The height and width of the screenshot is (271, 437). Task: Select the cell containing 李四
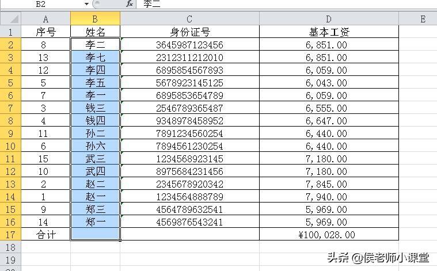95,70
